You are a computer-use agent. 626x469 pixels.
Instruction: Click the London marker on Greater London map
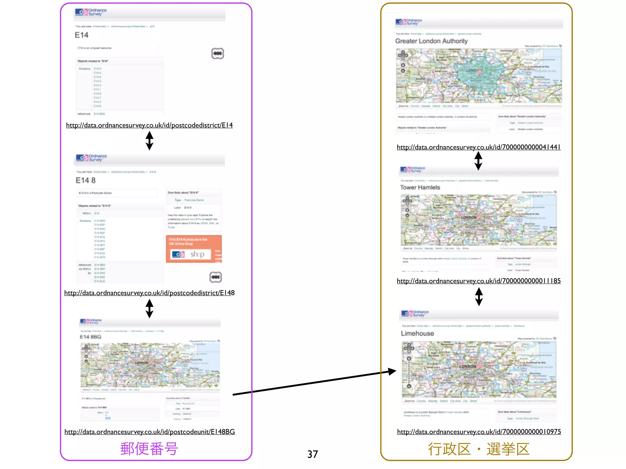pos(479,72)
